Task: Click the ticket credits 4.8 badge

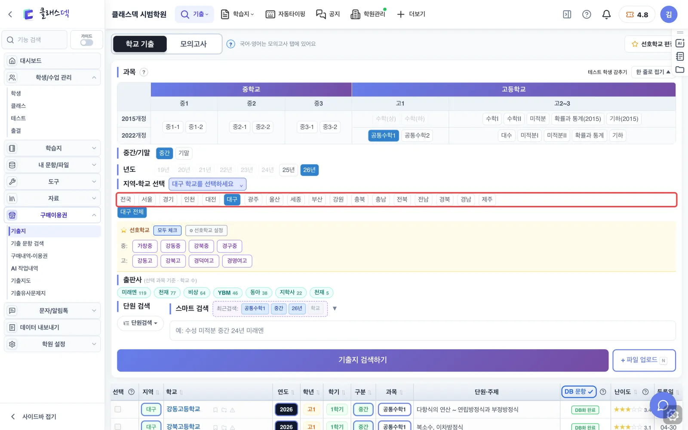Action: [x=637, y=15]
